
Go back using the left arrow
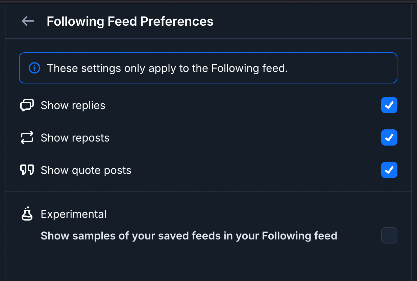(28, 21)
